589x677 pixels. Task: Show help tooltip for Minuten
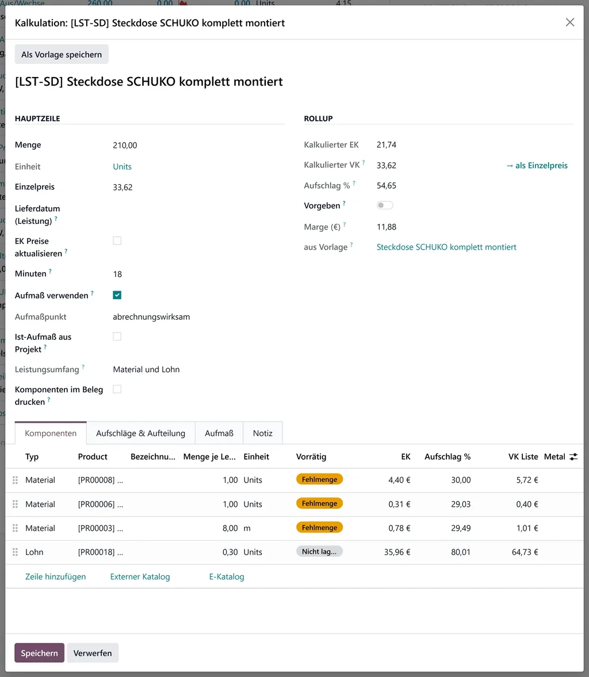pos(50,271)
